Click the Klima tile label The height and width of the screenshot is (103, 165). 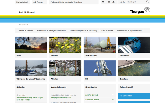(19, 55)
